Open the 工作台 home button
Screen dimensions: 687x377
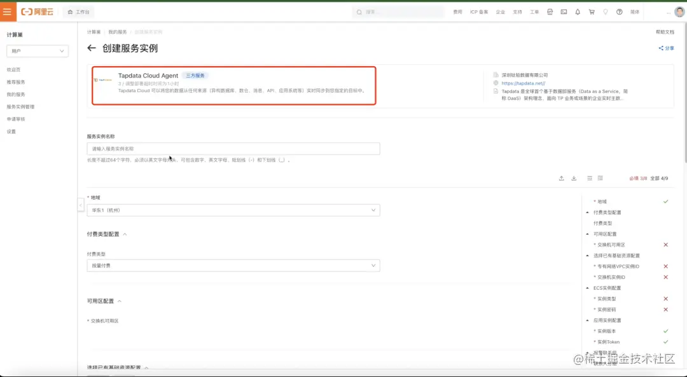79,12
